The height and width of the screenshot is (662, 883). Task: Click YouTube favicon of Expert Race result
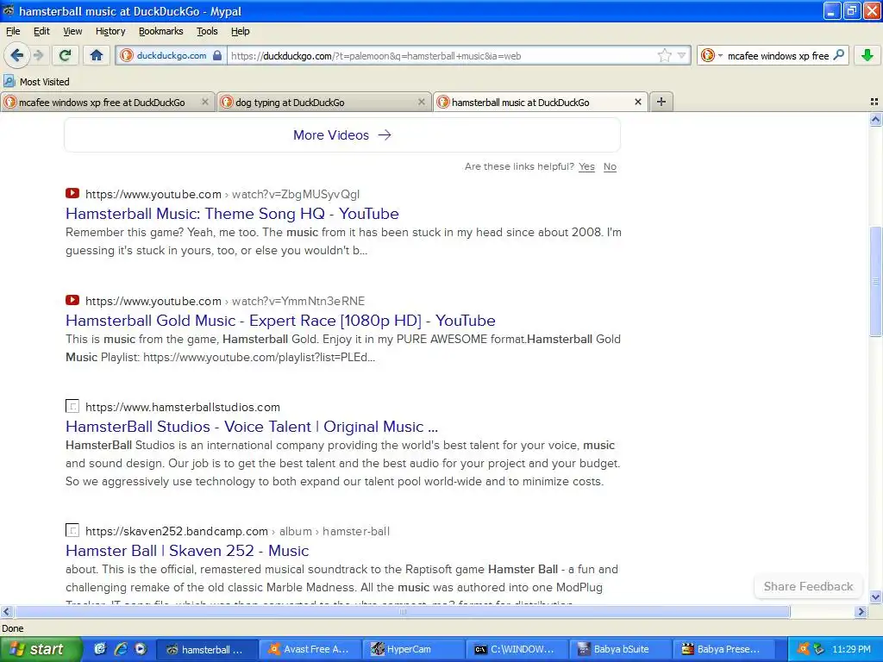click(72, 300)
